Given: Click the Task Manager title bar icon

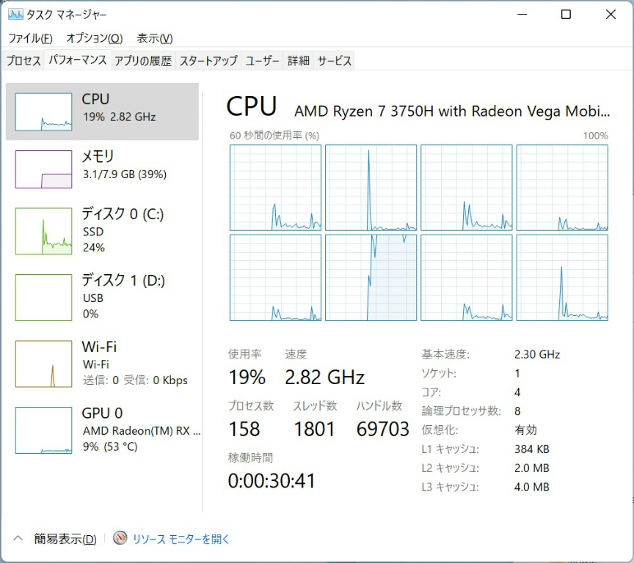Looking at the screenshot, I should pyautogui.click(x=15, y=15).
